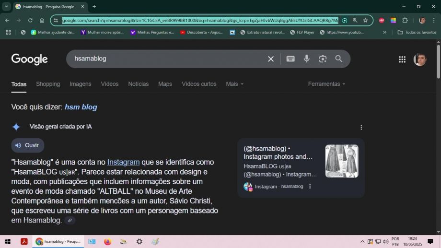Open the on-screen keyboard input tool
The image size is (441, 248).
pyautogui.click(x=290, y=59)
